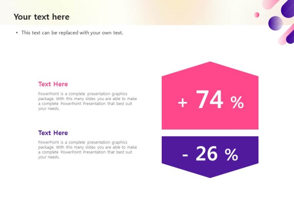The image size is (294, 221).
Task: Select the purple "Text Here" heading
Action: [53, 133]
